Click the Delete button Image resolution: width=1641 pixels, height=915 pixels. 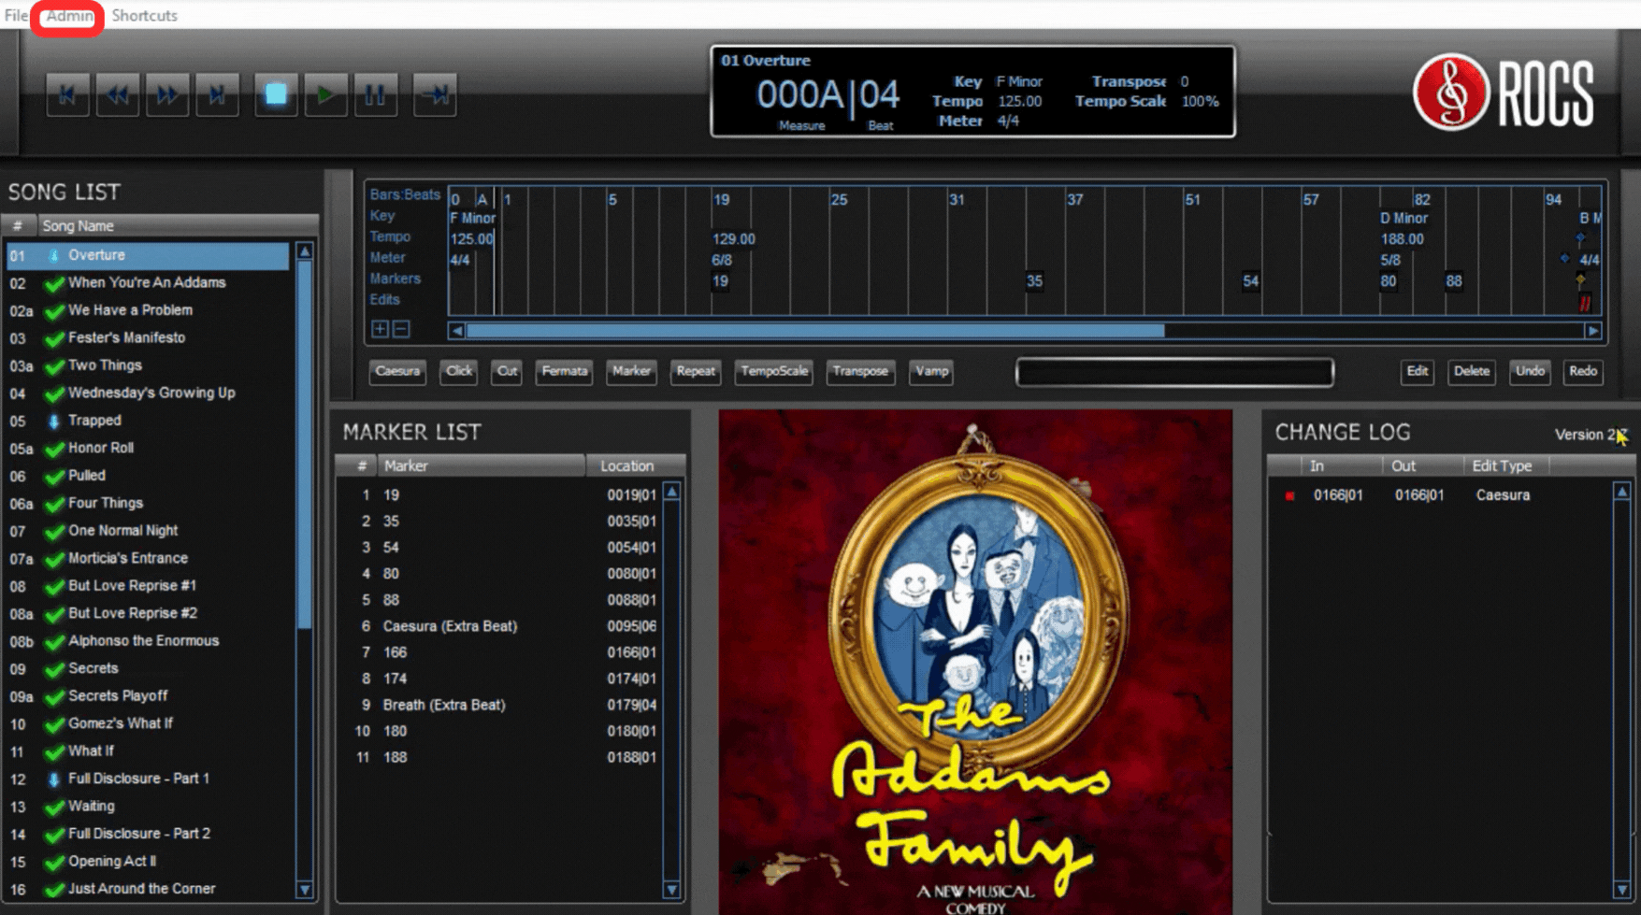click(x=1472, y=371)
